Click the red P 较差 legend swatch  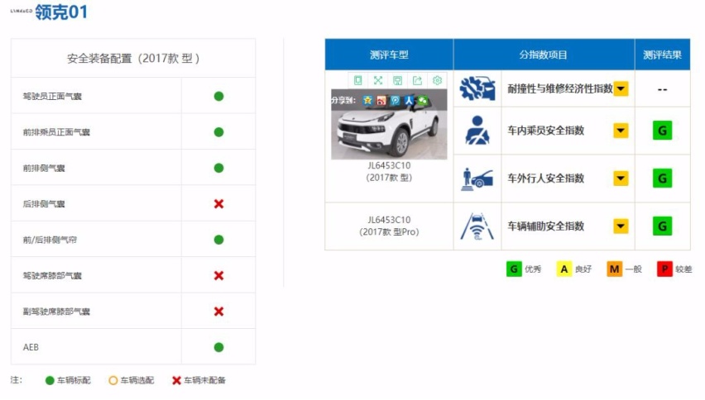(x=664, y=269)
